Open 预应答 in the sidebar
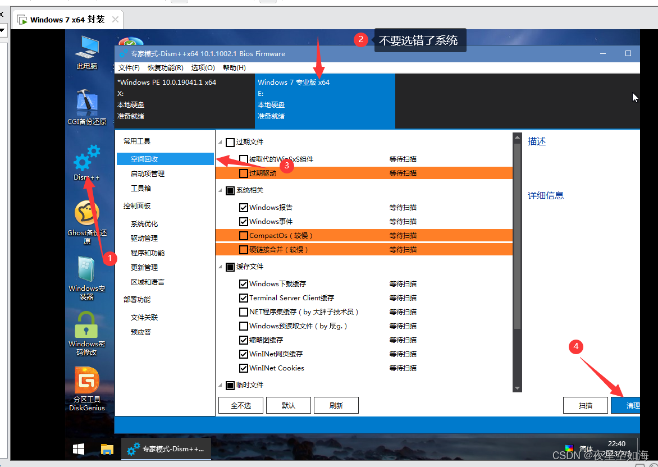The image size is (658, 467). [x=141, y=332]
